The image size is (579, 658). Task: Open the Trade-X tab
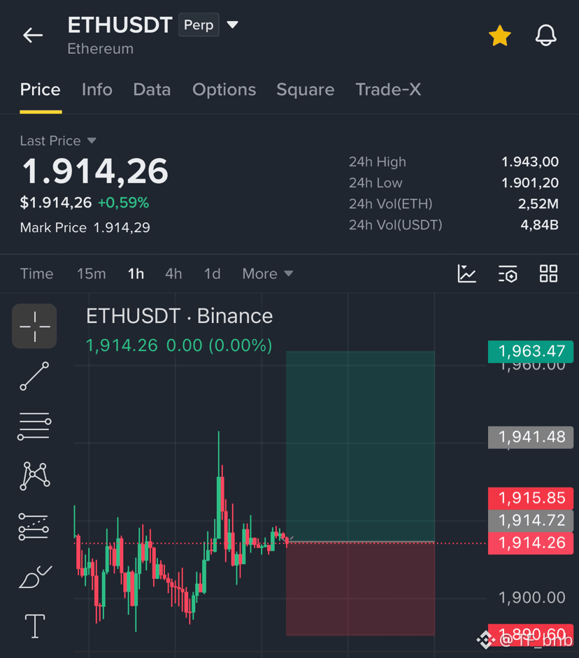tap(388, 90)
